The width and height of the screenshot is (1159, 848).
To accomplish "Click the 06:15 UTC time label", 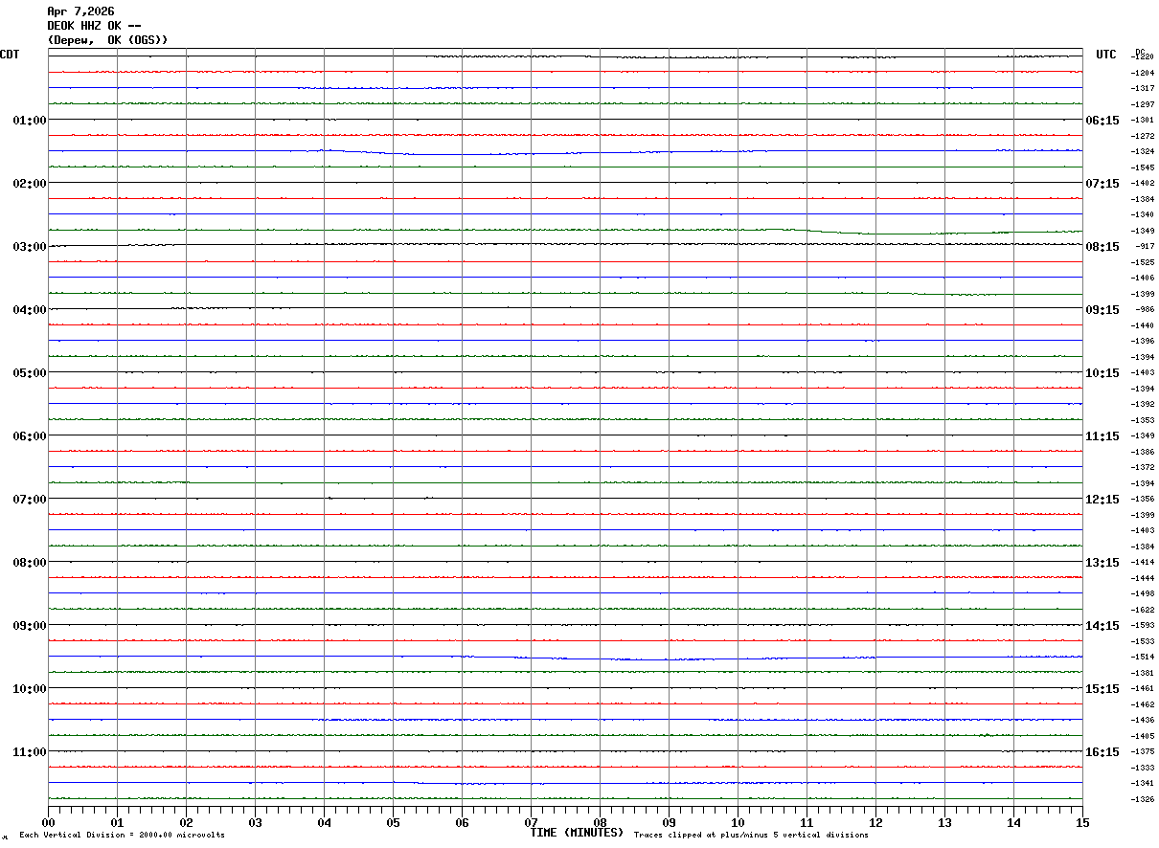I will pos(1102,121).
